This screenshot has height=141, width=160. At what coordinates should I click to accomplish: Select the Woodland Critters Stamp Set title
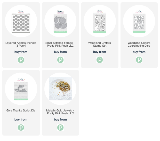coord(100,44)
